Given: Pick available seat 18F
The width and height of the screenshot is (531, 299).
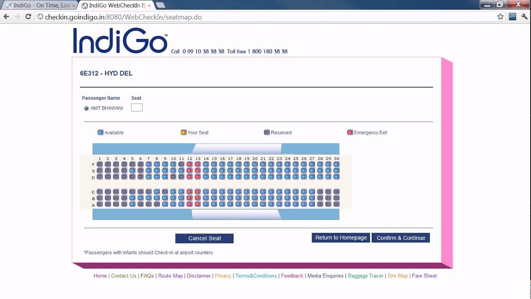Looking at the screenshot, I should pos(239,164).
